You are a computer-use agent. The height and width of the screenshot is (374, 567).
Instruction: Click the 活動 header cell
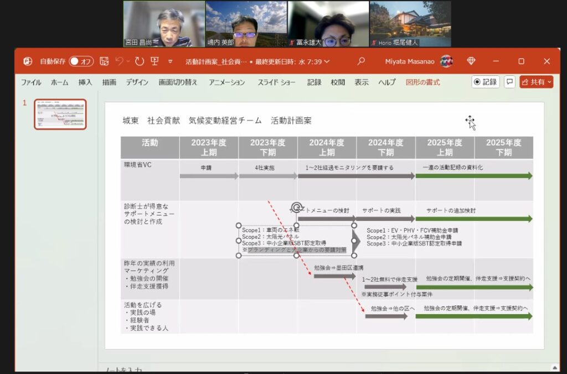150,147
